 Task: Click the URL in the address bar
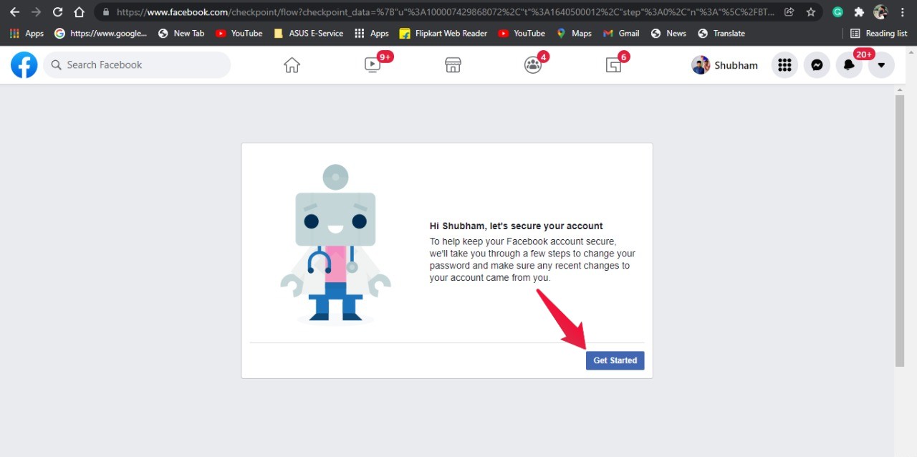[x=444, y=12]
